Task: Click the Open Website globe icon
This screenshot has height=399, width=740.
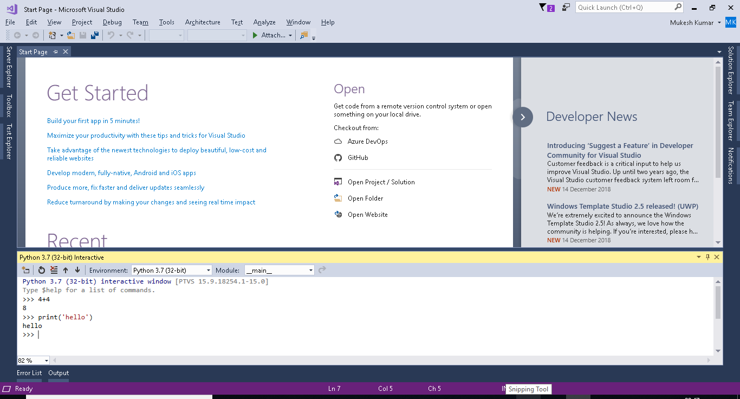Action: click(338, 215)
